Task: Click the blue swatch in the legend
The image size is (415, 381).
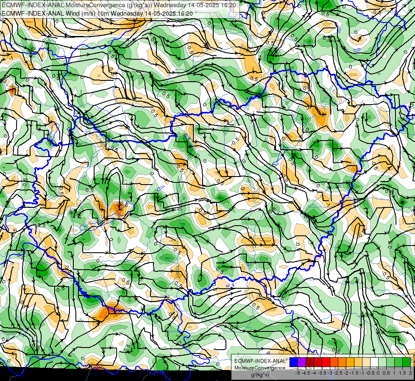Action: coord(294,362)
